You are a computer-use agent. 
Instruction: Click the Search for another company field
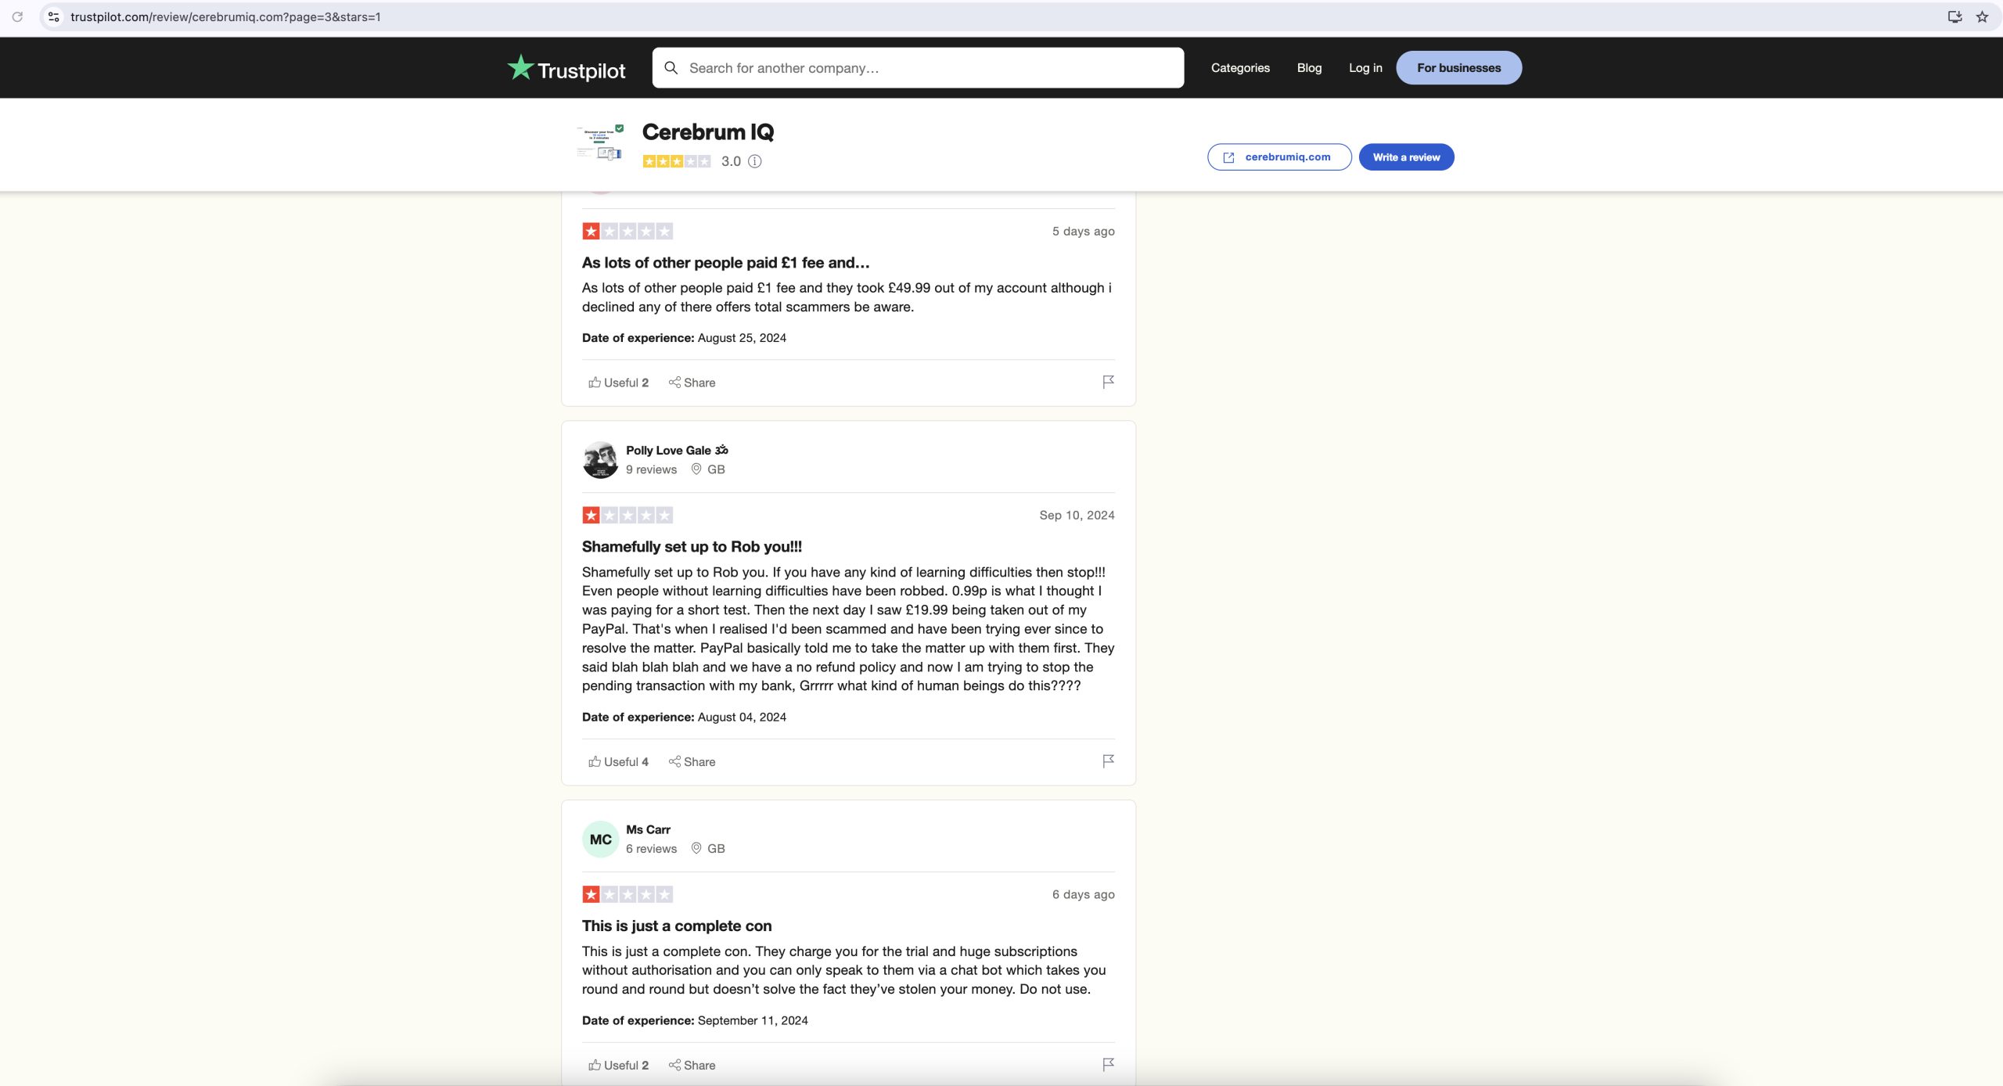(918, 68)
